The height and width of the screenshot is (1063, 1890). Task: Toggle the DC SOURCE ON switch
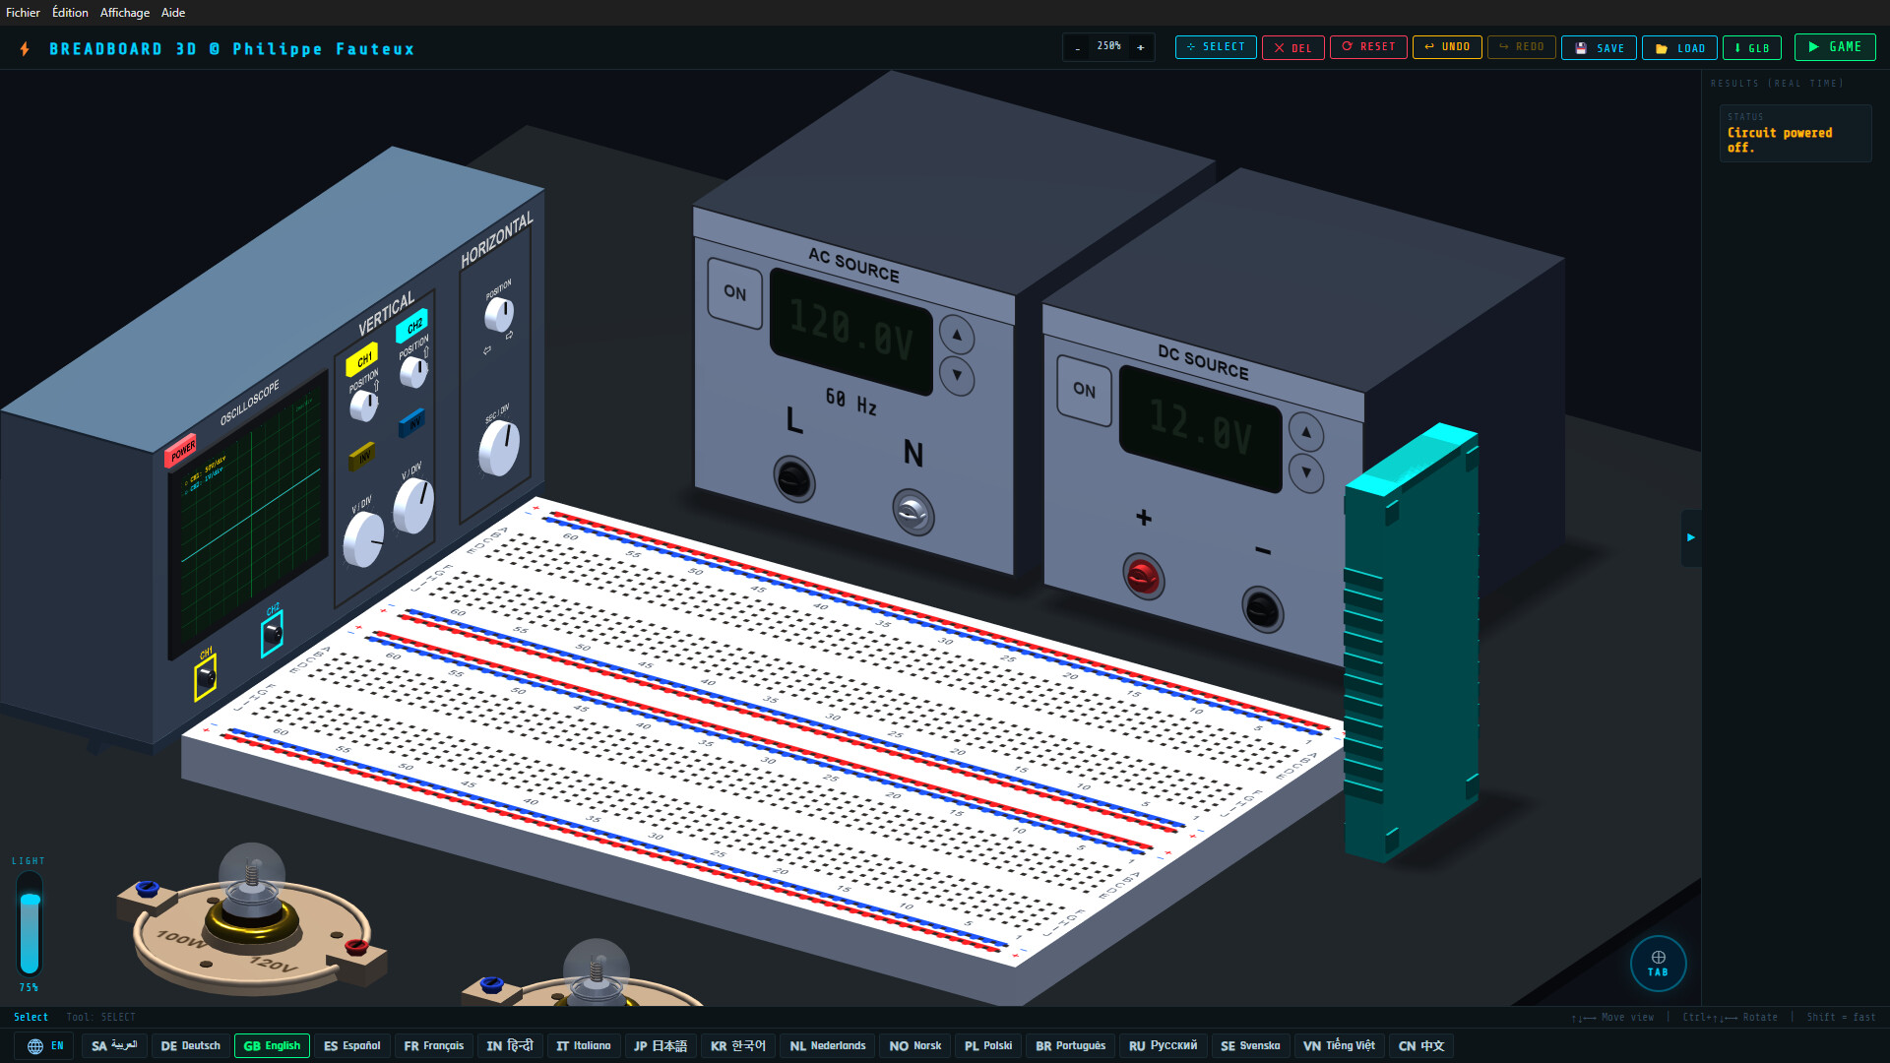click(1084, 391)
